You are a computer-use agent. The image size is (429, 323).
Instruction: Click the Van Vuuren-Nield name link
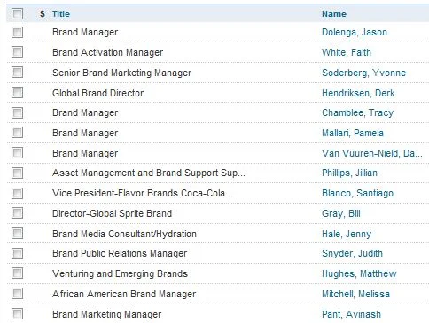coord(371,153)
